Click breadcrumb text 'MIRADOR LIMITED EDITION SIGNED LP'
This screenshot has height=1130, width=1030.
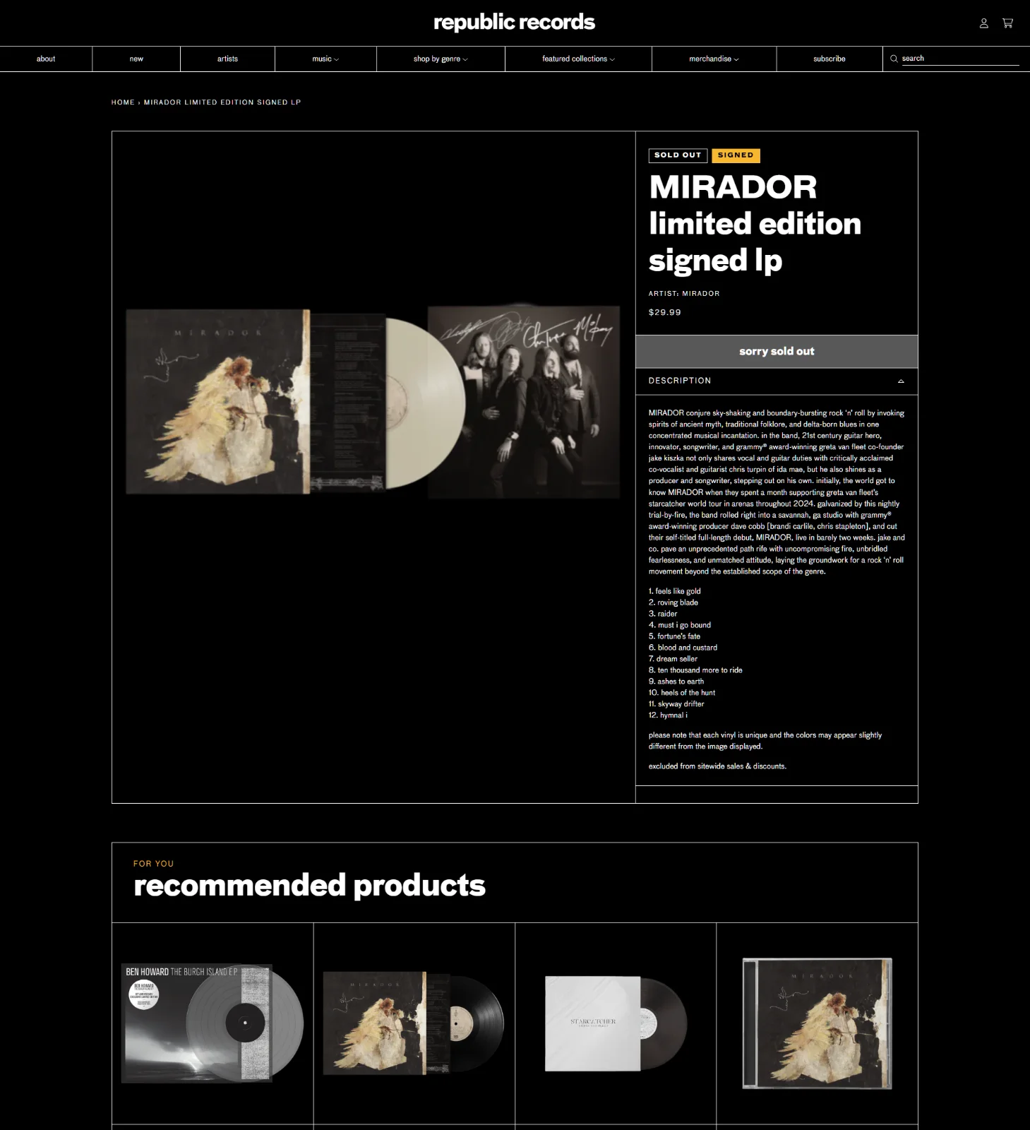222,102
